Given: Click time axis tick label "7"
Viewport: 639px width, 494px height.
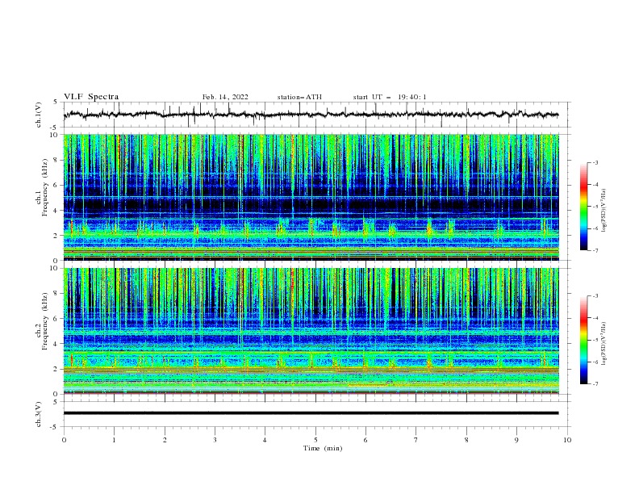Looking at the screenshot, I should tap(416, 440).
